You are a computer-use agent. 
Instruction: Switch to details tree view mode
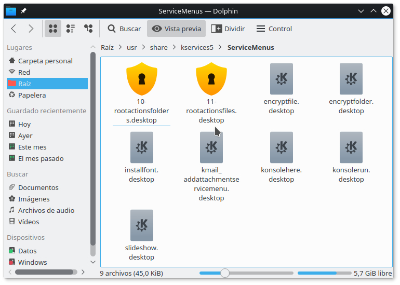pos(88,29)
